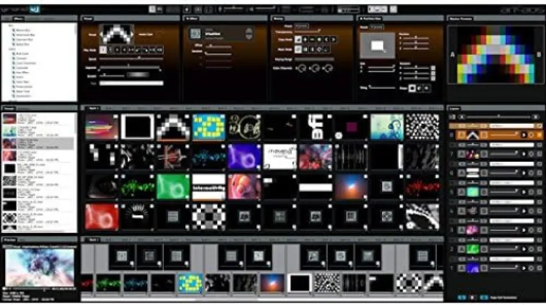The height and width of the screenshot is (305, 546).
Task: Select the Bank 1 tab above the visuals grid
Action: pos(92,109)
